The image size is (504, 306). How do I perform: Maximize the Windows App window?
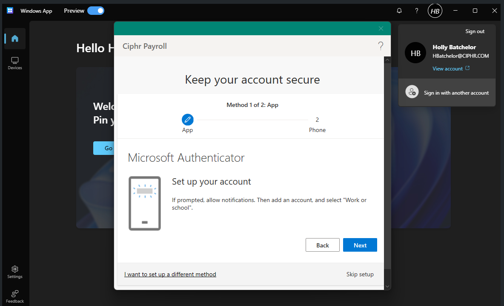(475, 11)
